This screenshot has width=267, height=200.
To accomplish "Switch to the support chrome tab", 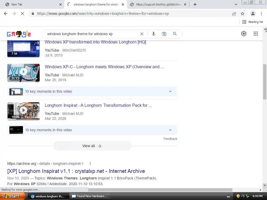I will [158, 4].
